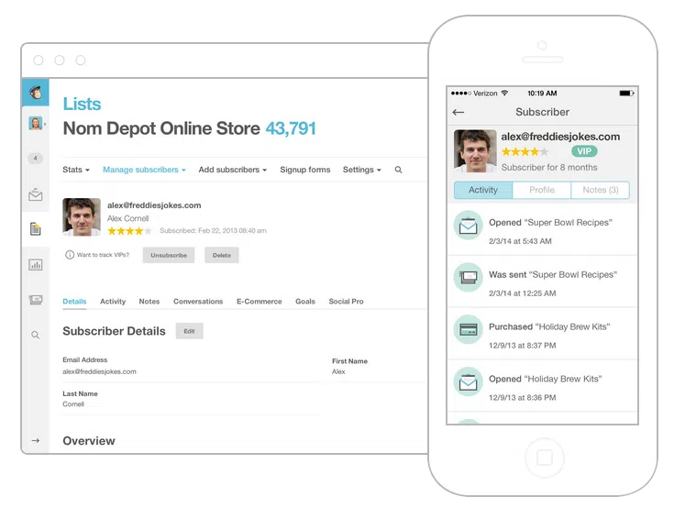This screenshot has width=685, height=519.
Task: Click the search magnifier in left sidebar
Action: click(x=36, y=336)
